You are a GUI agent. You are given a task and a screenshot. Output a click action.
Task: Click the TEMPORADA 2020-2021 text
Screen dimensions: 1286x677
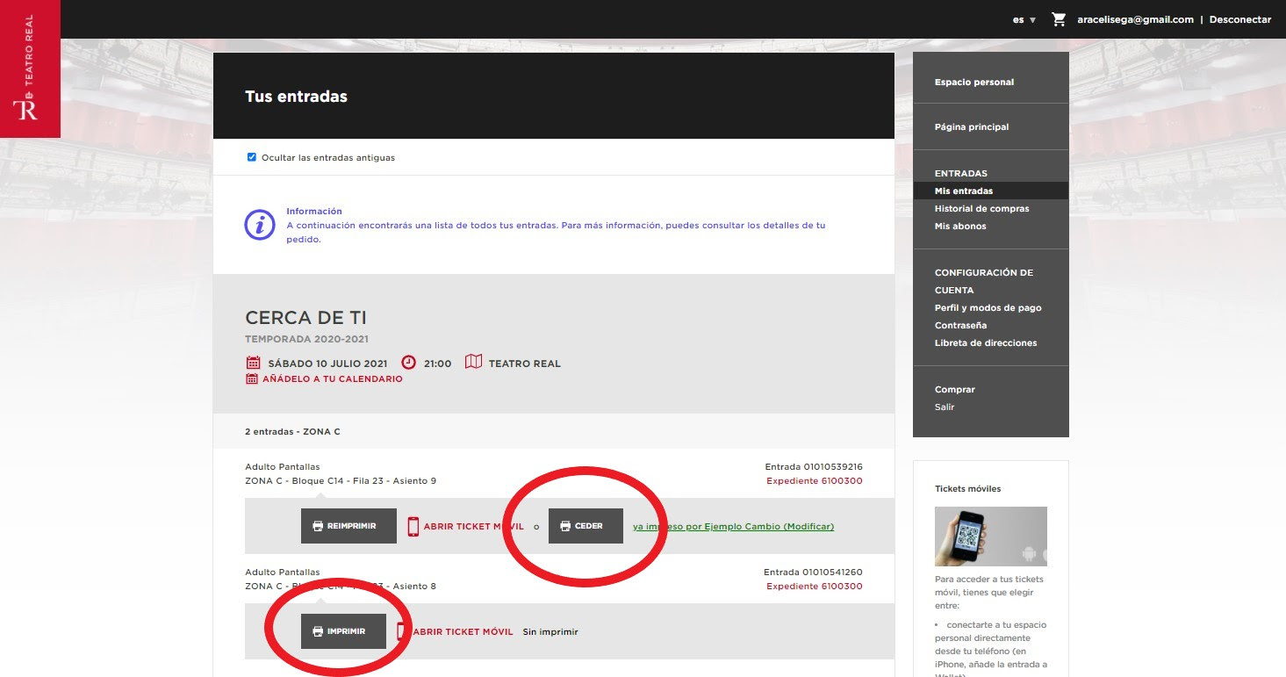click(x=306, y=339)
